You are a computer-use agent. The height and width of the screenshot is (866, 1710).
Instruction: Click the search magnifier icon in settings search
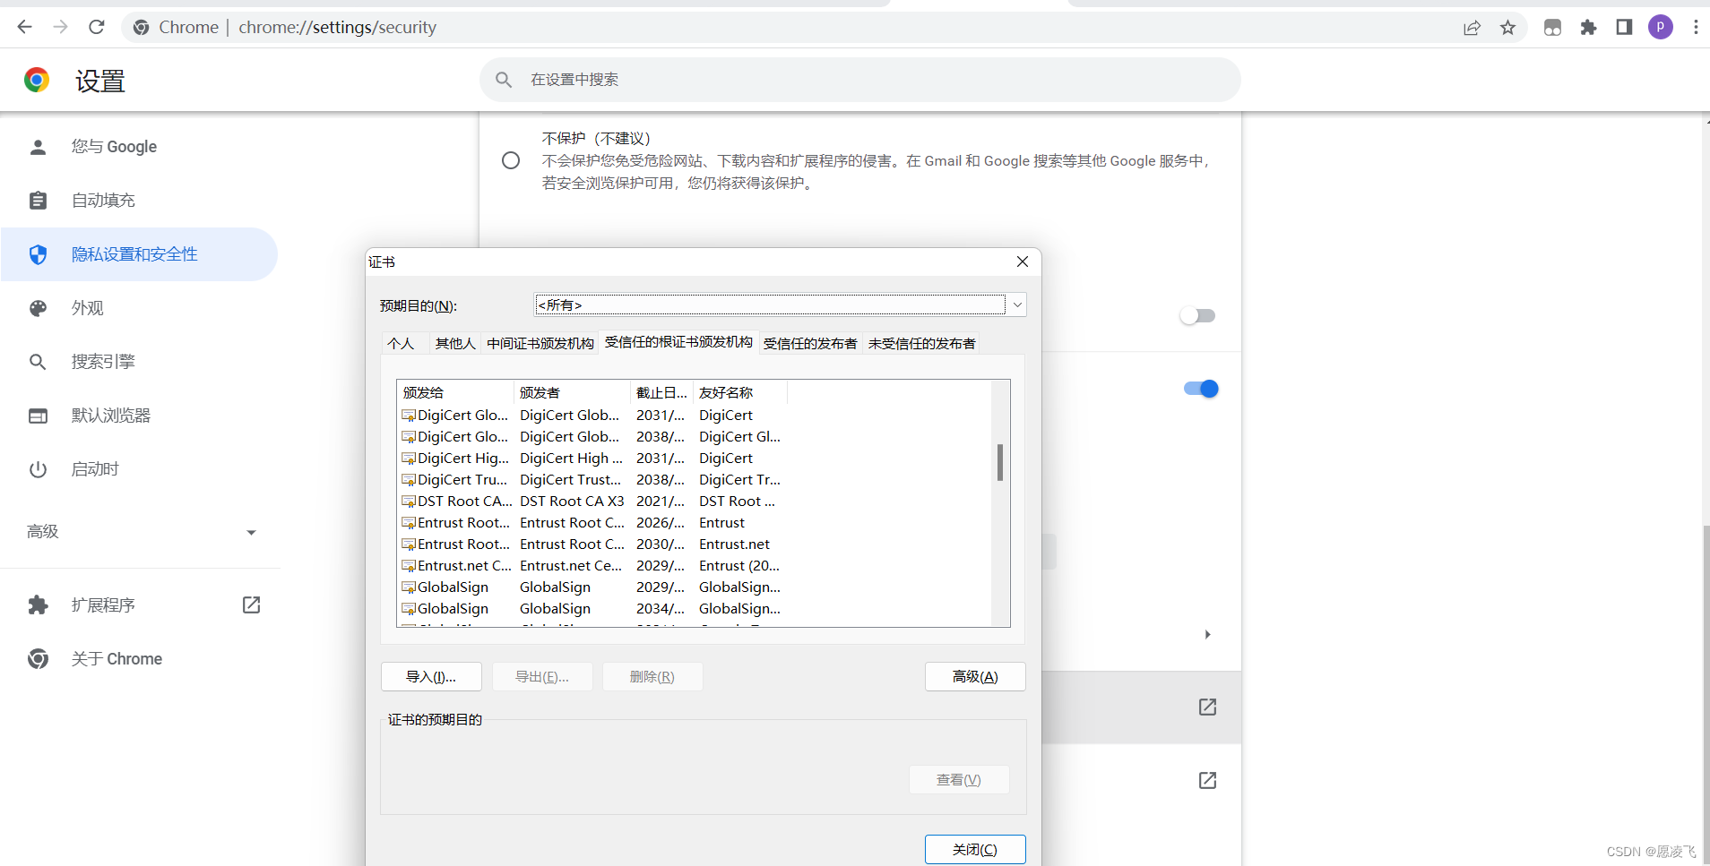click(504, 80)
